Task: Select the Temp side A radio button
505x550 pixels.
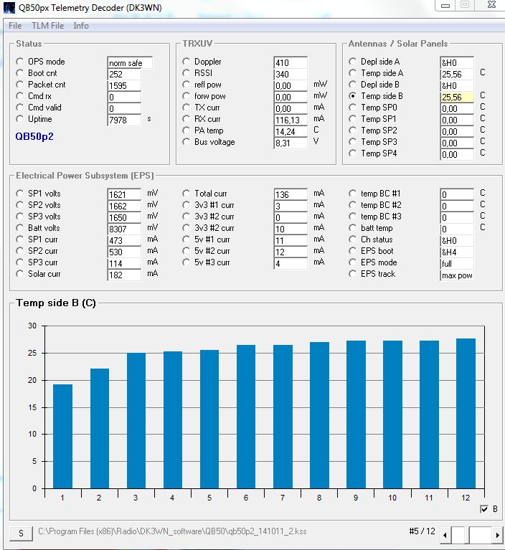Action: [352, 73]
